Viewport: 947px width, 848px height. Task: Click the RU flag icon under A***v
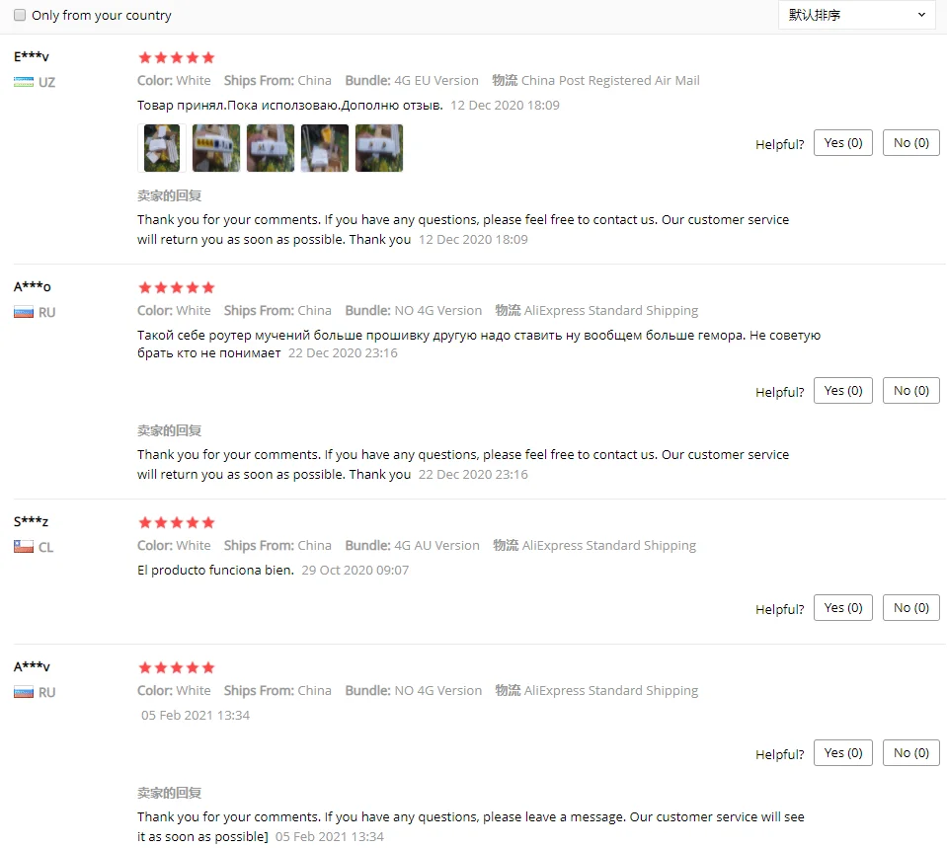24,692
